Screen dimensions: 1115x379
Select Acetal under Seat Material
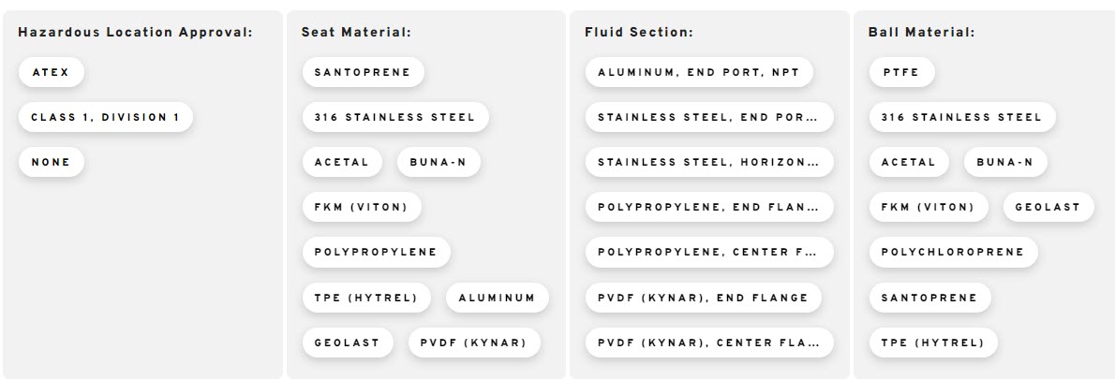(342, 162)
